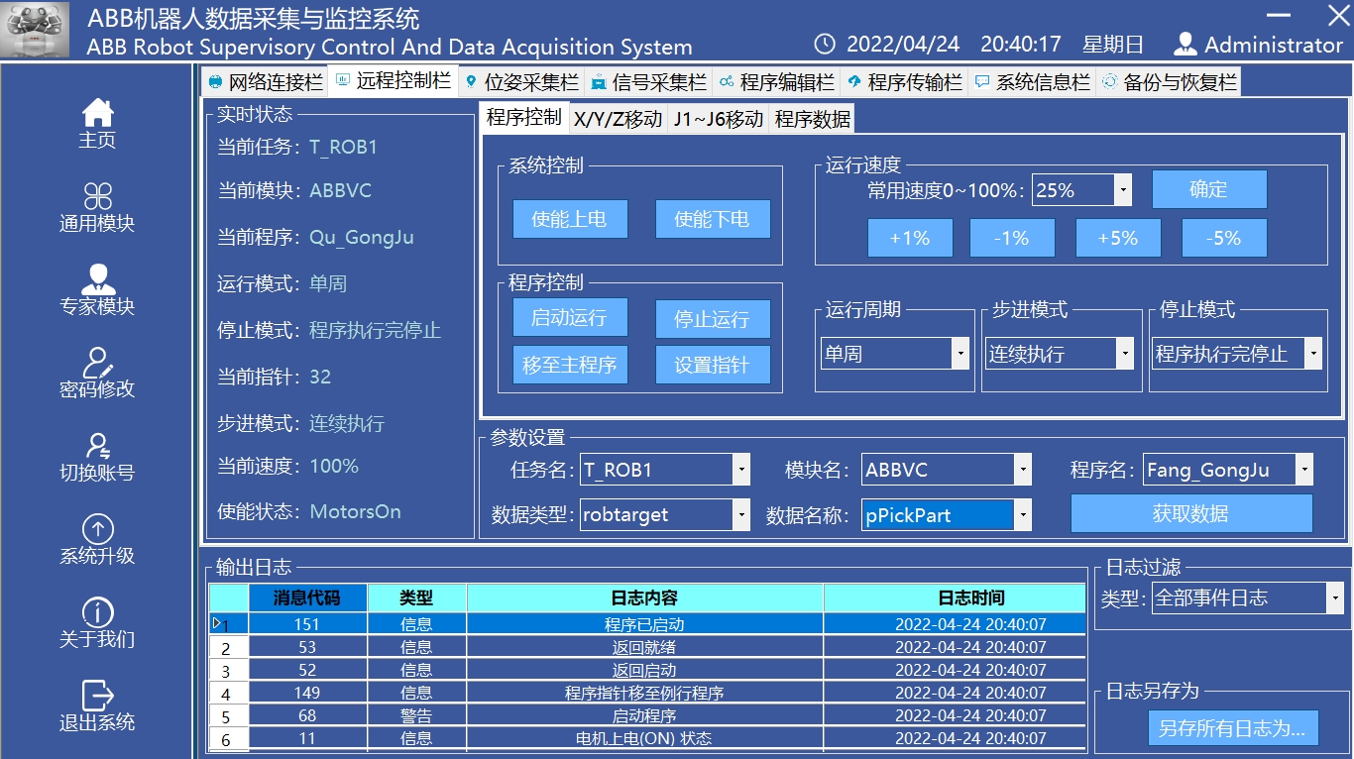This screenshot has height=759, width=1354.
Task: Expand the 步进模式 连续执行 dropdown
Action: [1124, 354]
